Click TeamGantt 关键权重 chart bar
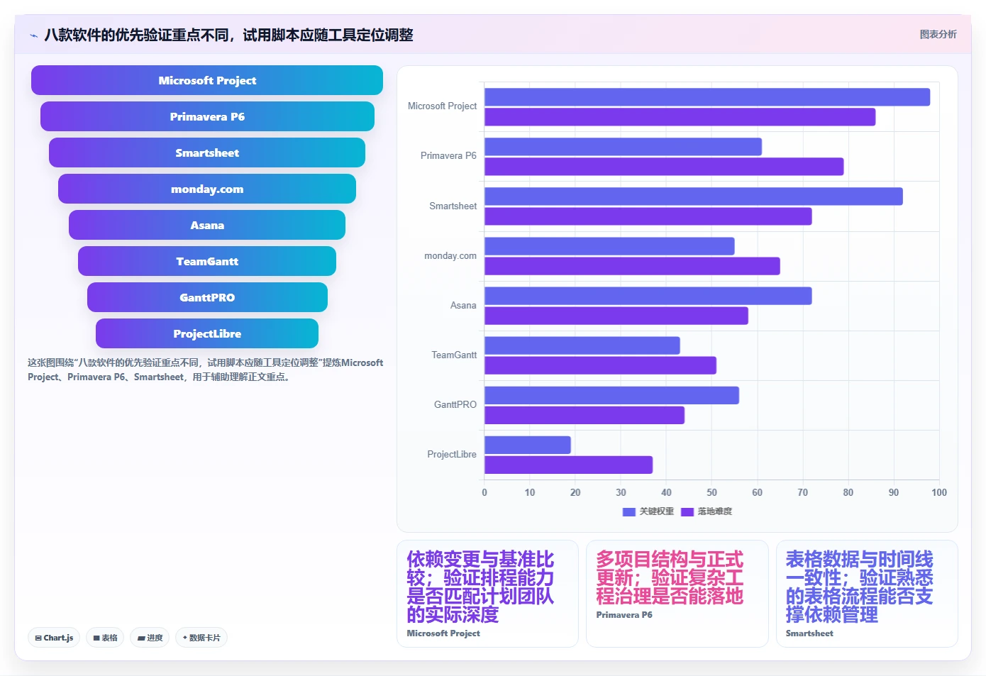Viewport: 986px width, 676px height. pyautogui.click(x=582, y=345)
